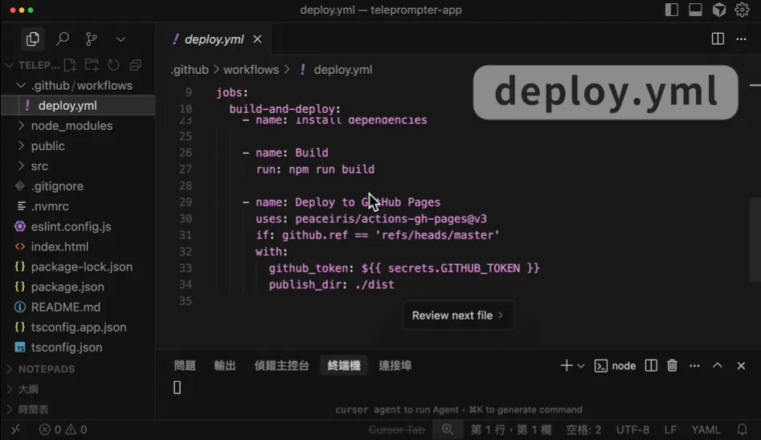
Task: Click the zoom magnifier status bar icon
Action: (x=448, y=430)
